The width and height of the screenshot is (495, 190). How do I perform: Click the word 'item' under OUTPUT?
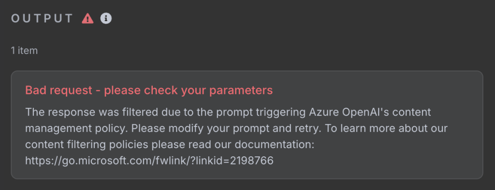pyautogui.click(x=28, y=51)
